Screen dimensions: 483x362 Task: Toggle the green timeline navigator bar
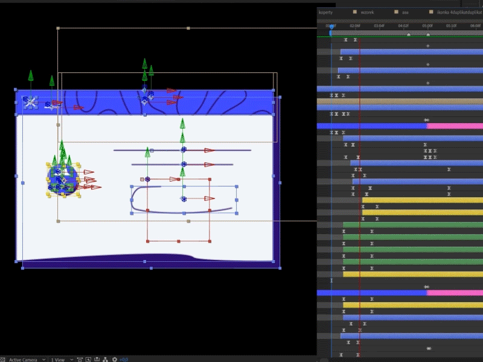398,36
